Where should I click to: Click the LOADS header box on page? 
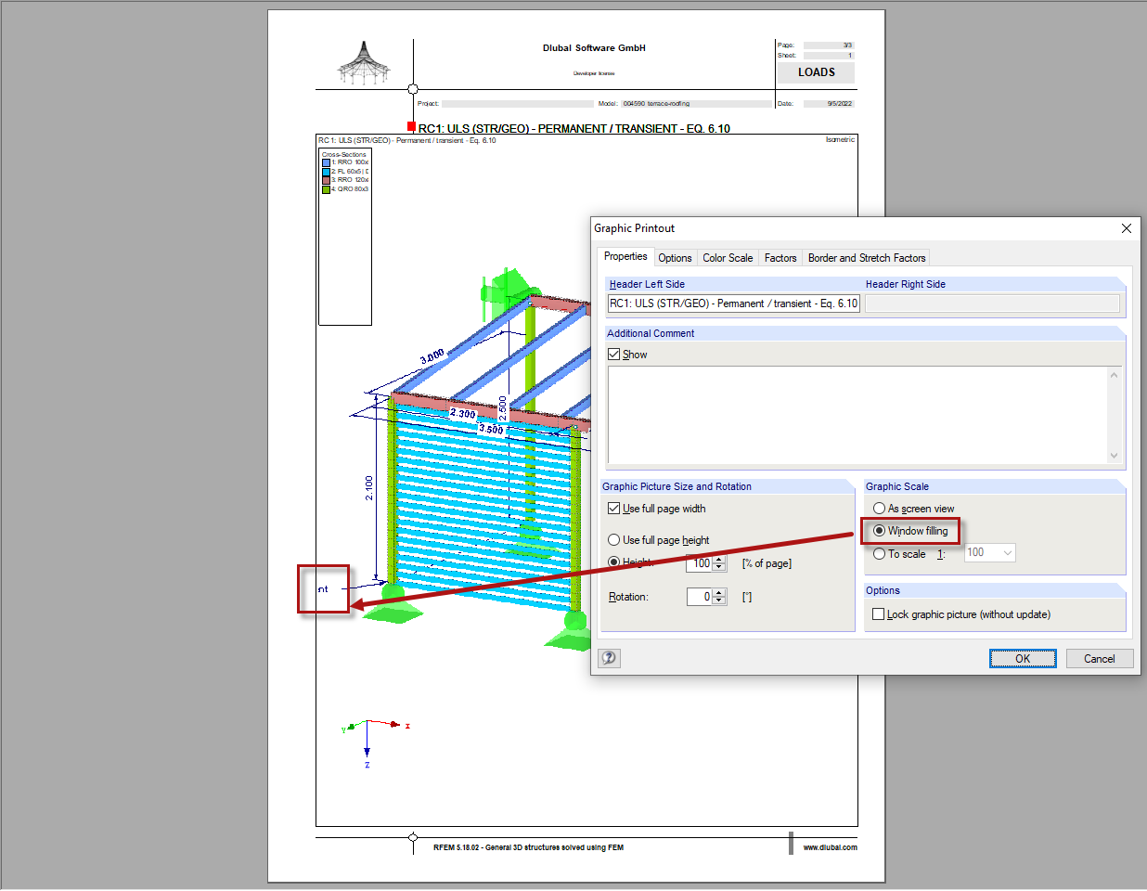(816, 72)
